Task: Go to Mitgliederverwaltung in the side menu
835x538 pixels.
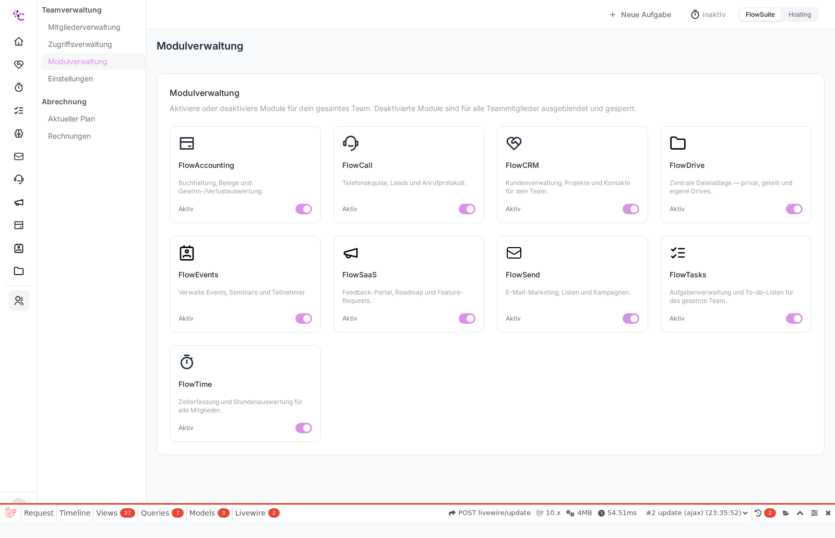Action: click(x=84, y=27)
